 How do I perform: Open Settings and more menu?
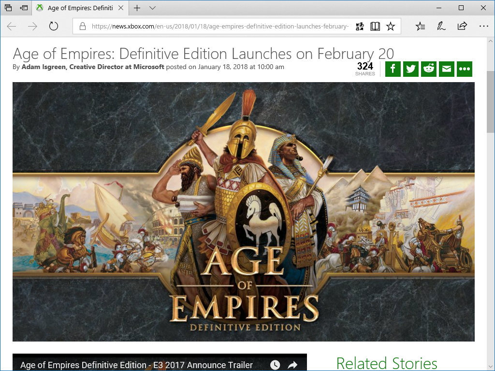(483, 26)
